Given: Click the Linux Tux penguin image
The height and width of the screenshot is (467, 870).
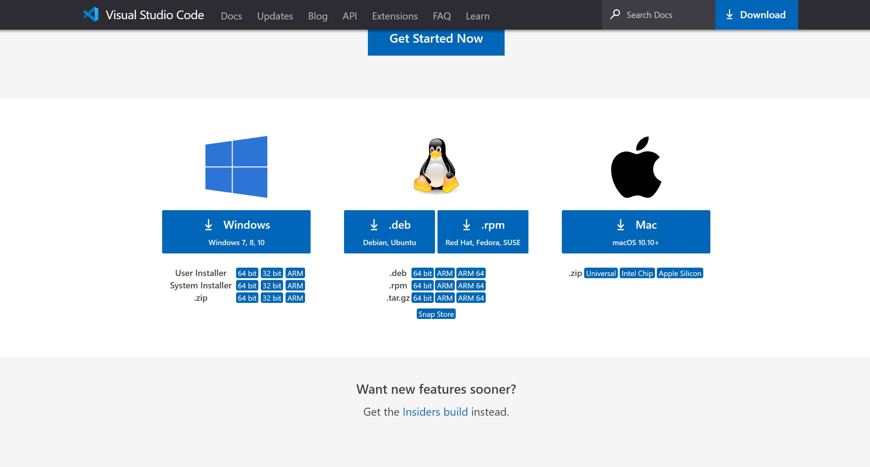Looking at the screenshot, I should [x=436, y=166].
